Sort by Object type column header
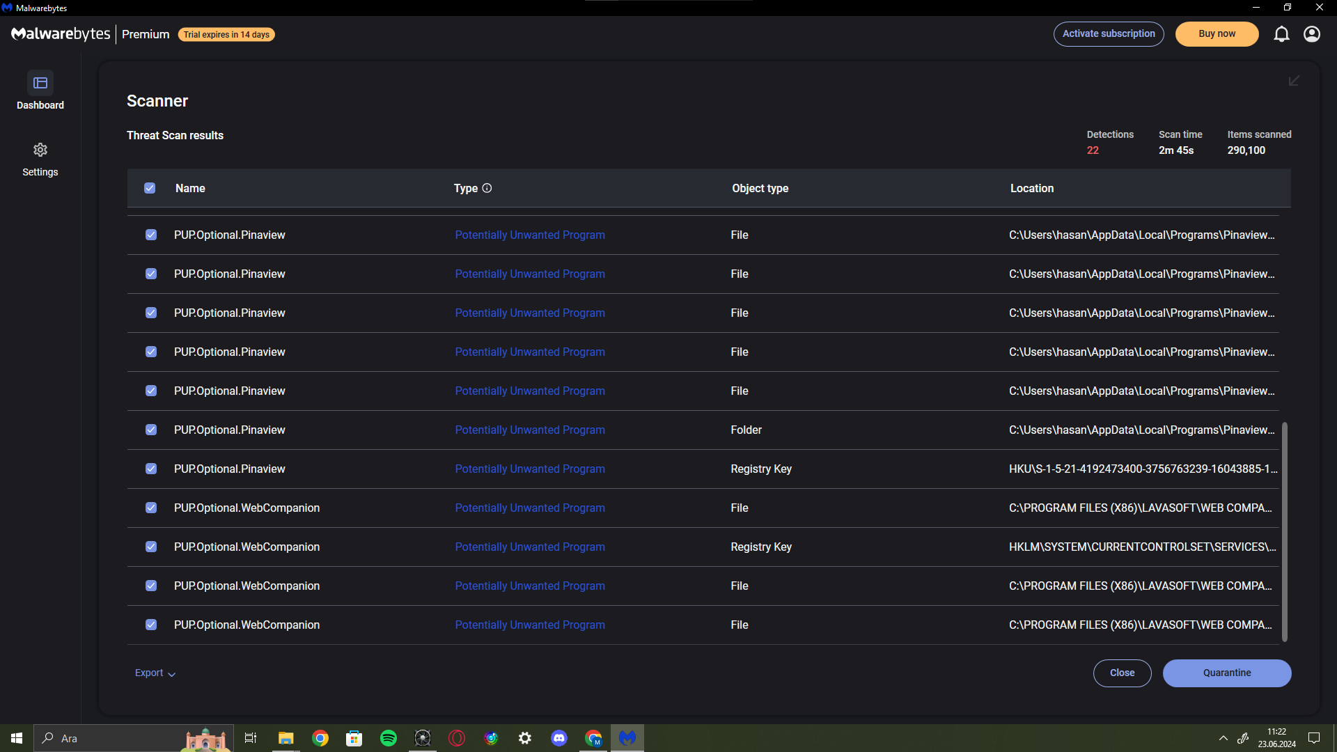This screenshot has height=752, width=1337. pyautogui.click(x=760, y=188)
